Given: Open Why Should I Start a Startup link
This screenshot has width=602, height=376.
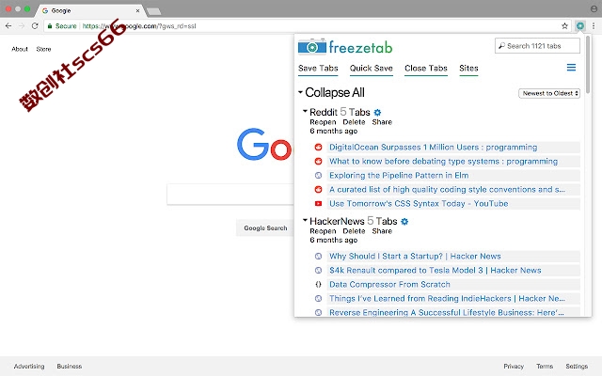Looking at the screenshot, I should click(x=415, y=256).
